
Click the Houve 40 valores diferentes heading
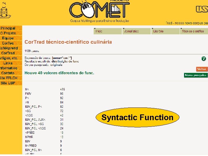click(x=59, y=73)
